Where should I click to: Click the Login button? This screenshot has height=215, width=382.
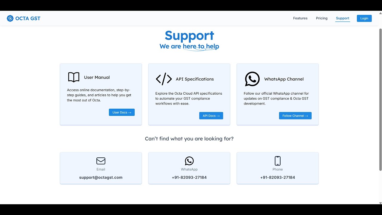click(364, 18)
